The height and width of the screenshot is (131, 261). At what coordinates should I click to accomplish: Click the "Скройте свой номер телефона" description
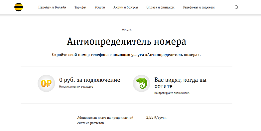(x=126, y=55)
